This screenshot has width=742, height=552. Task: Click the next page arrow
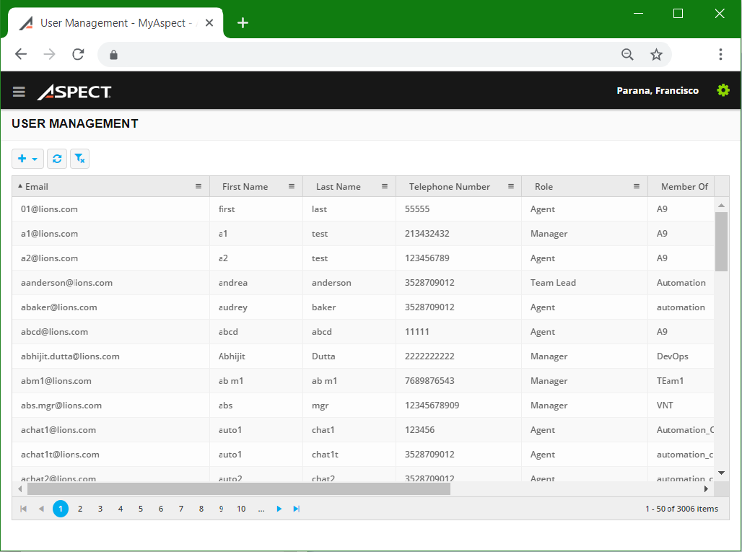click(279, 509)
